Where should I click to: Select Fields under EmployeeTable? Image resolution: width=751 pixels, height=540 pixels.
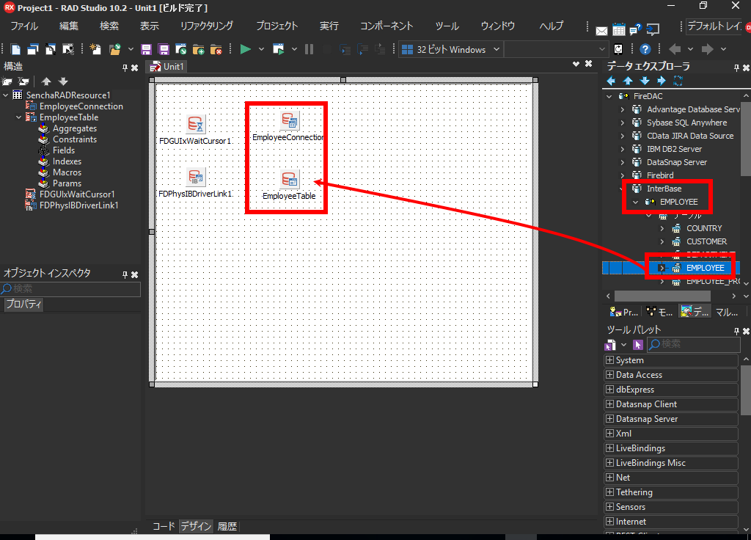[64, 150]
